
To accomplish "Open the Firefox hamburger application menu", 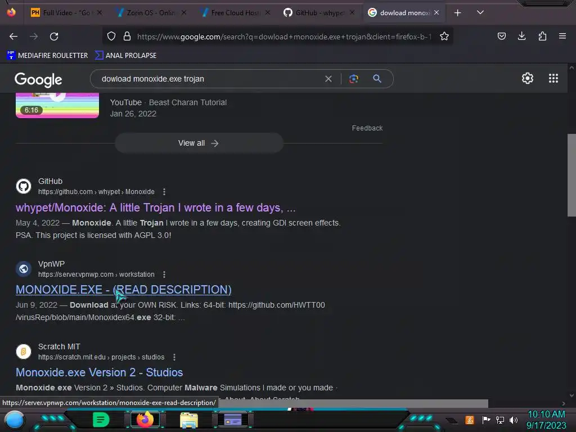I will [562, 37].
